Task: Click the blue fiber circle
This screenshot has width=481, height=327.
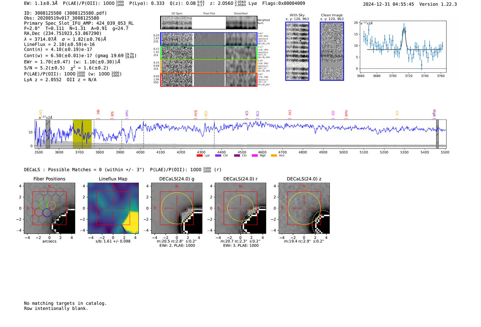Action: 47,213
